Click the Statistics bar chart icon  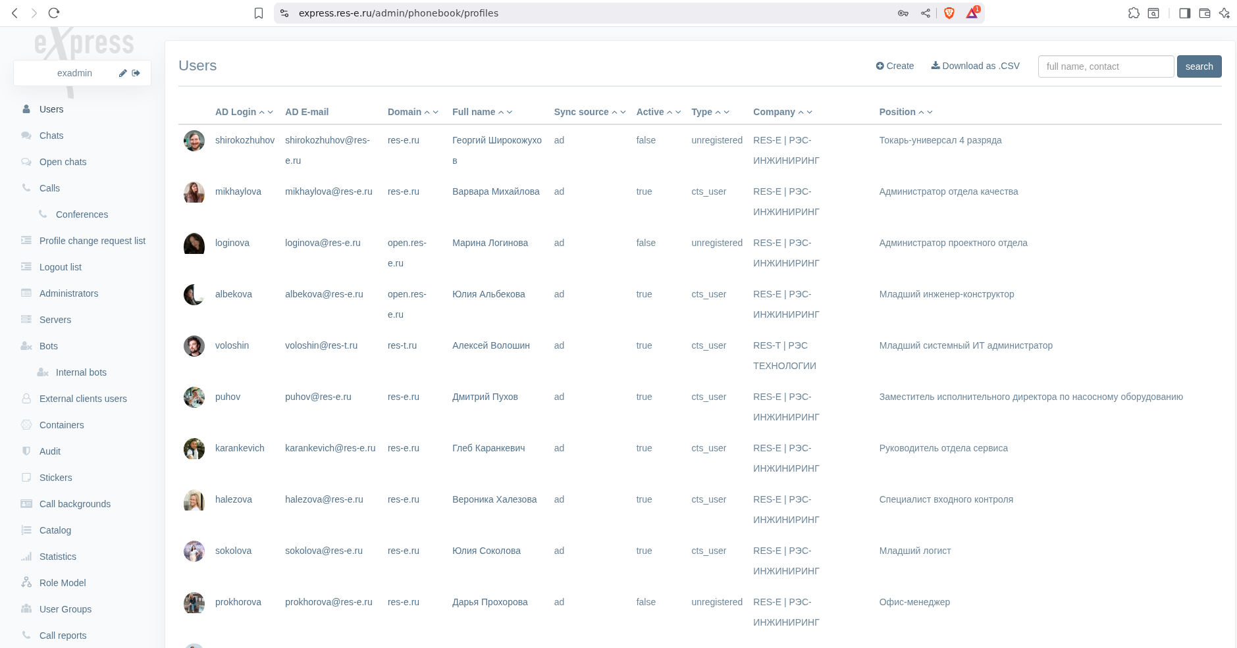[26, 557]
